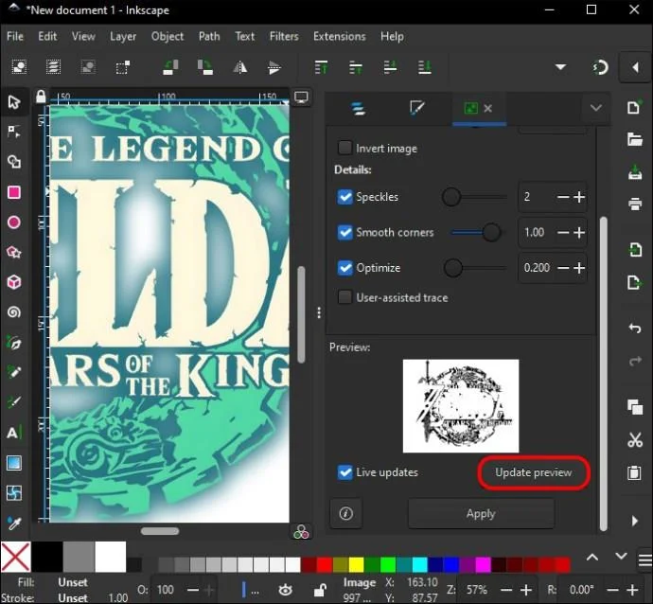Collapse the side panel arrow
The image size is (653, 604).
636,67
